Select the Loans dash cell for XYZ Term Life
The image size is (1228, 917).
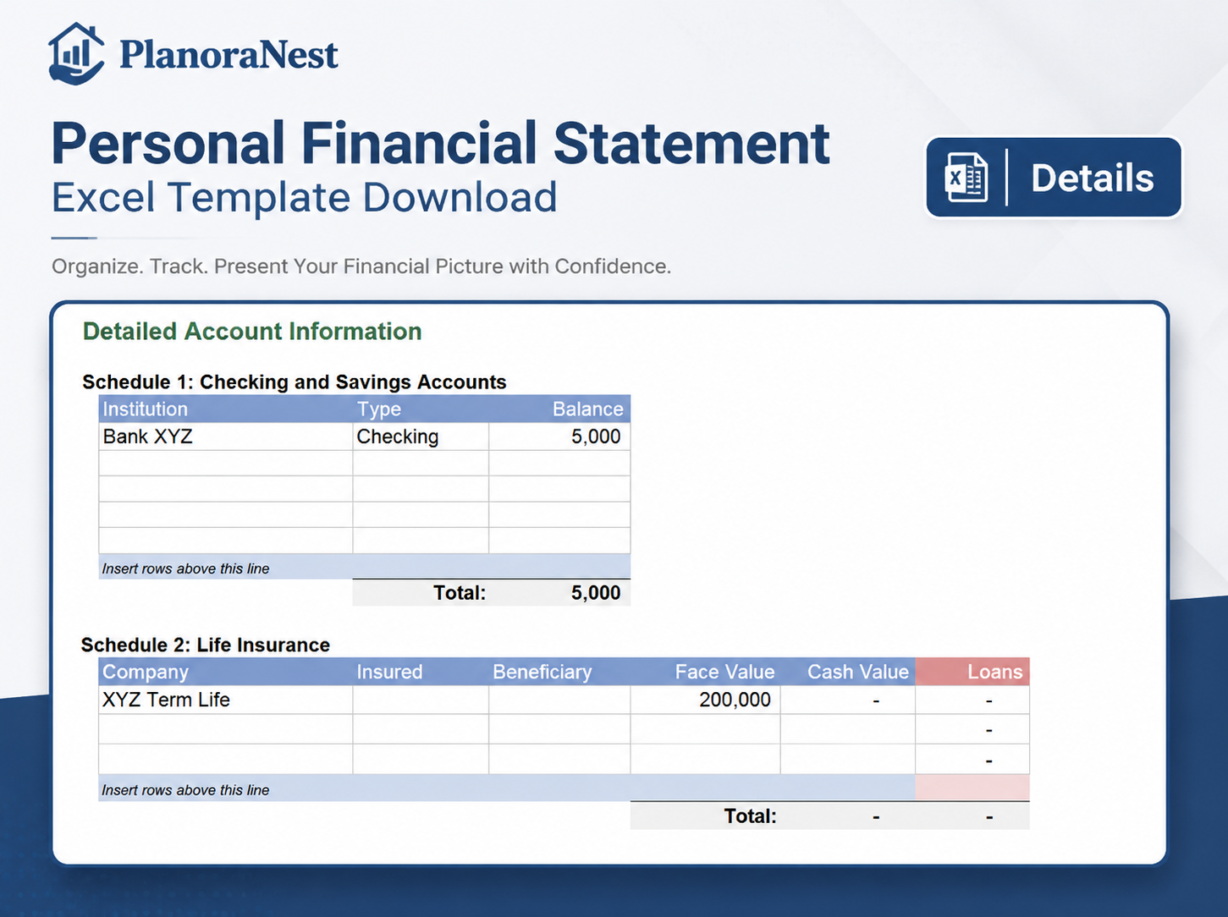click(972, 700)
